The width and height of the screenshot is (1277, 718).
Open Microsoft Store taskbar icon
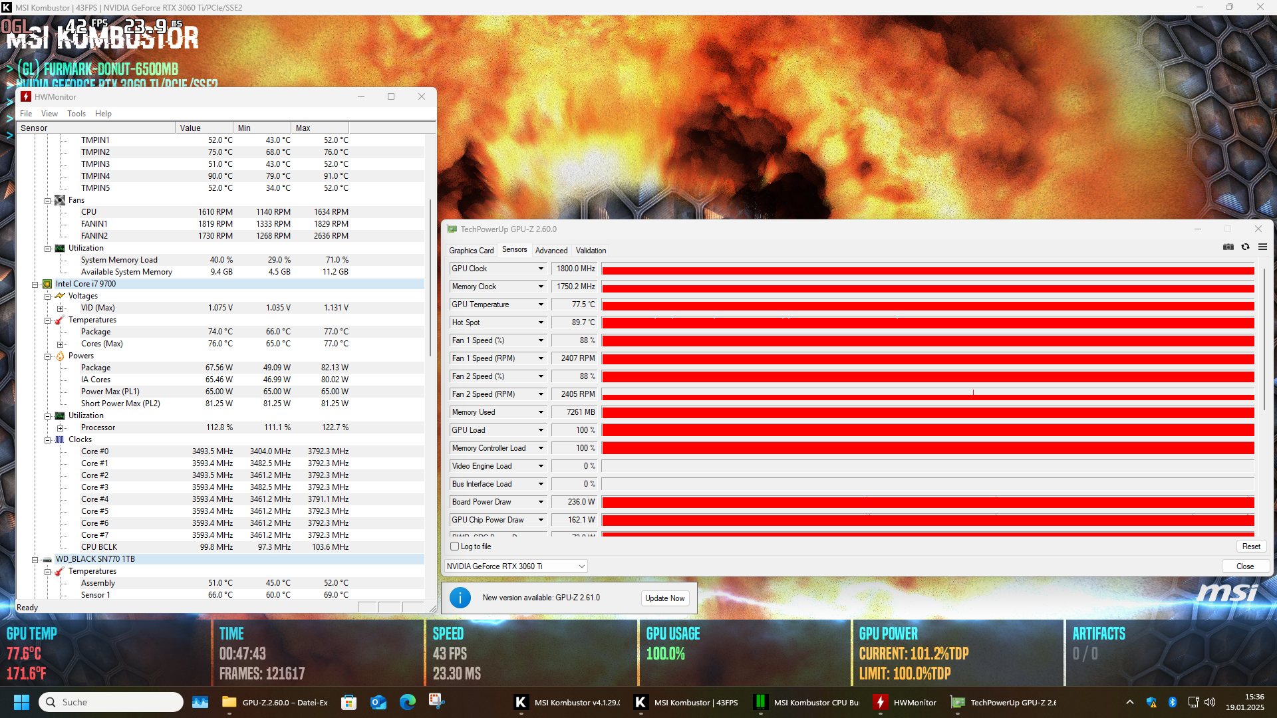point(349,702)
